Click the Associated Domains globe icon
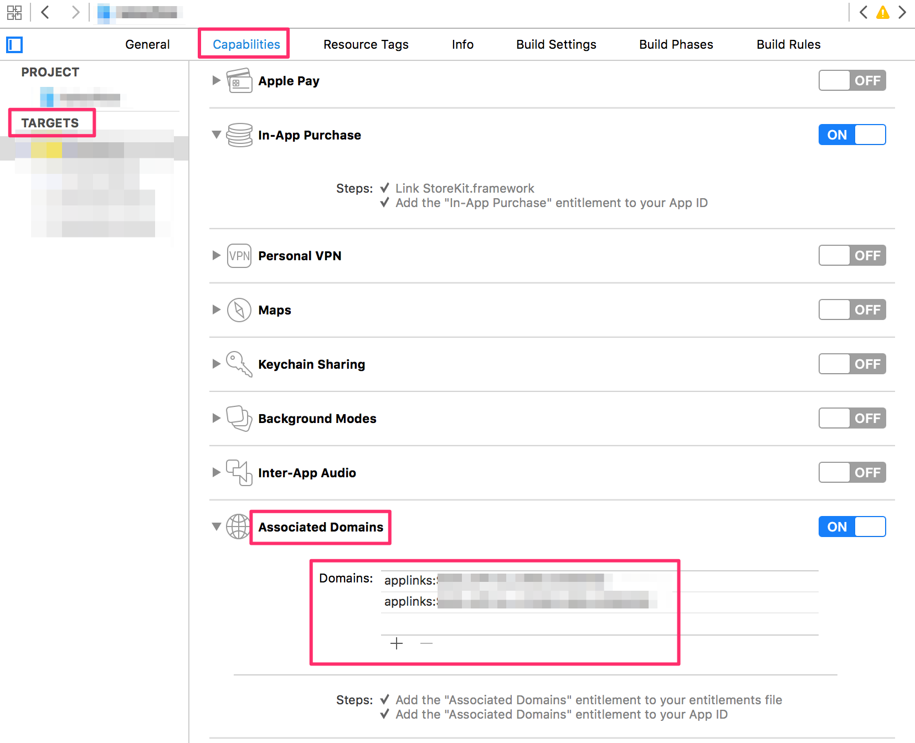The image size is (915, 743). pyautogui.click(x=238, y=527)
